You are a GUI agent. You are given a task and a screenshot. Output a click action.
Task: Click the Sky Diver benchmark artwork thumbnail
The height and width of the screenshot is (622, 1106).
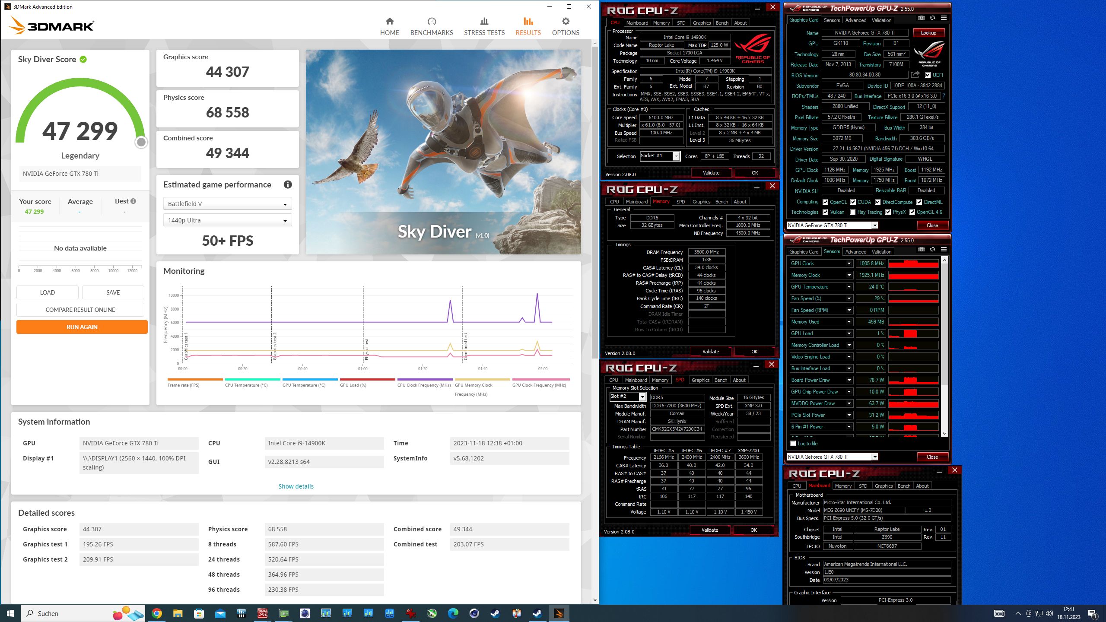pos(443,152)
